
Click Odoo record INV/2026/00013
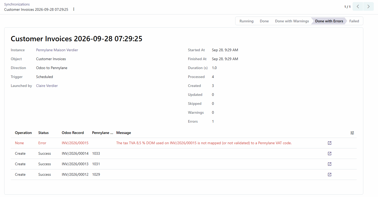(75, 164)
